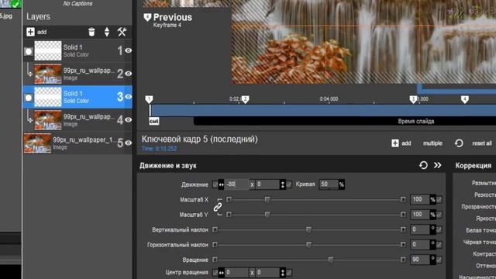Screen dimensions: 496x279
Task: Click keyframe time 0:10.252 link
Action: pos(159,149)
